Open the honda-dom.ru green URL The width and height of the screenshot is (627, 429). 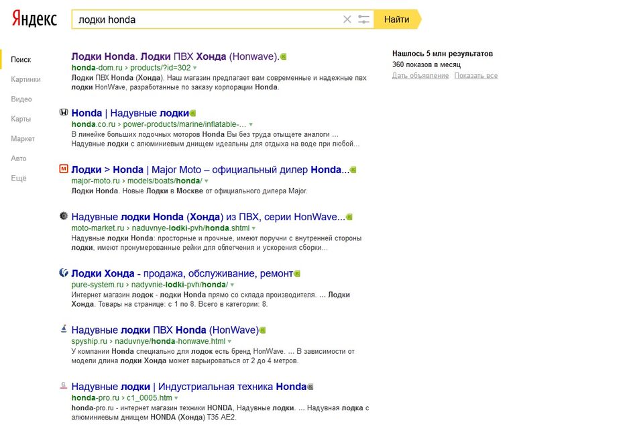pos(97,68)
